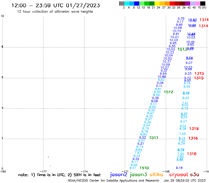Click the wave height value '10.49'
Image resolution: width=209 pixels, height=183 pixels.
click(x=190, y=42)
